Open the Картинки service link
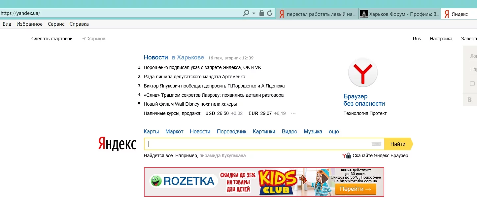The height and width of the screenshot is (207, 477). 264,131
